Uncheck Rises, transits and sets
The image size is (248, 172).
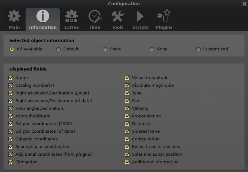tap(127, 146)
